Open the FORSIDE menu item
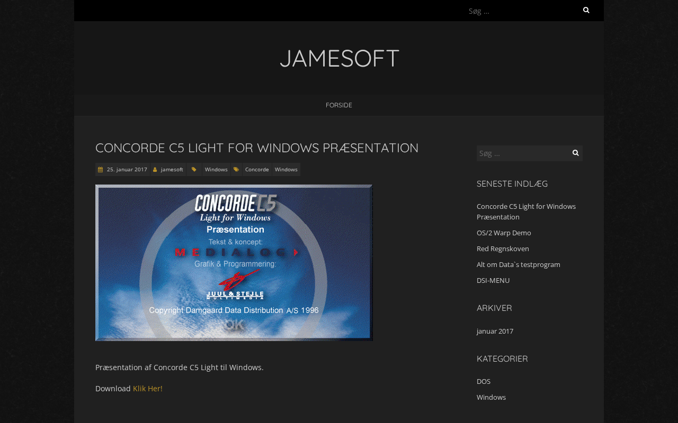This screenshot has width=678, height=423. (x=339, y=105)
